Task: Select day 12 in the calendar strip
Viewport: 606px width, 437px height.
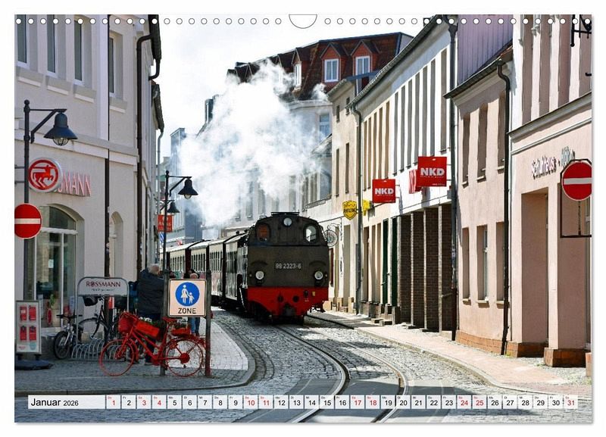Action: coord(281,402)
